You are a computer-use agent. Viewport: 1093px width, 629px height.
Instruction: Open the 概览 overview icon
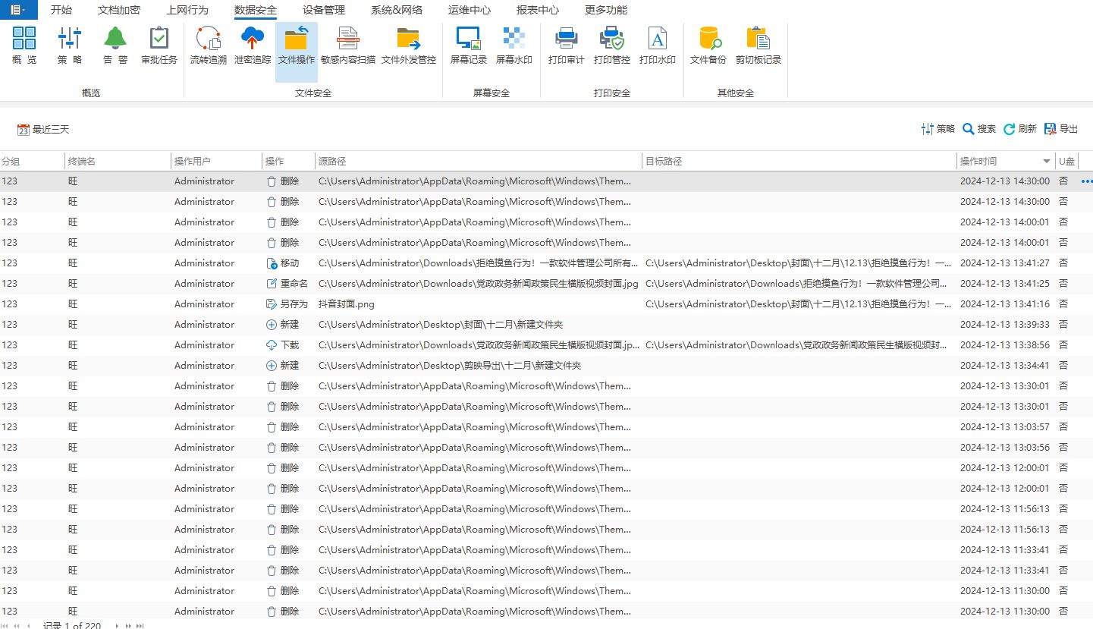pyautogui.click(x=24, y=46)
